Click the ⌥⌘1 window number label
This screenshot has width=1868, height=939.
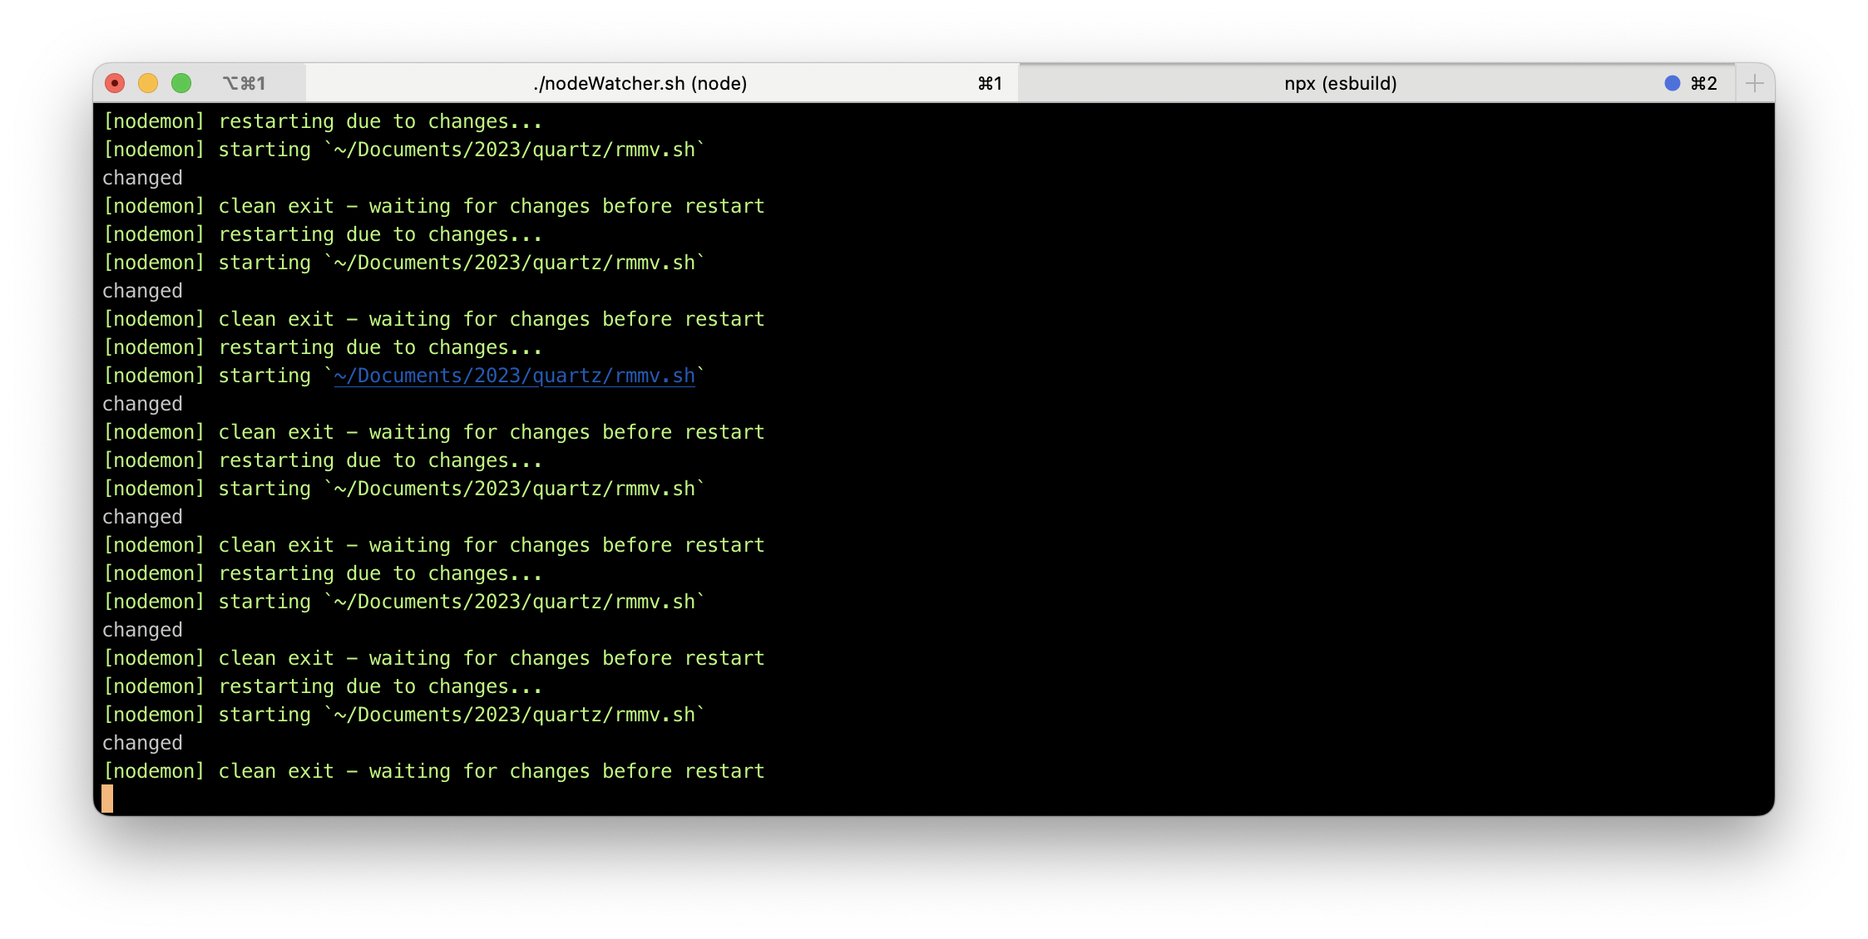pos(244,83)
